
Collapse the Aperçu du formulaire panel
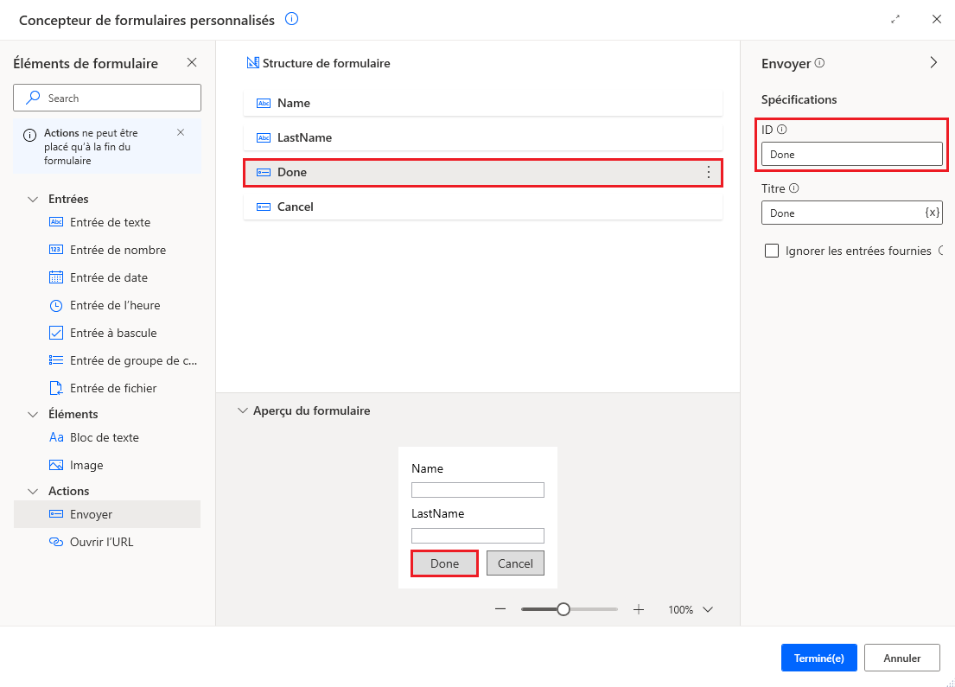pyautogui.click(x=243, y=410)
